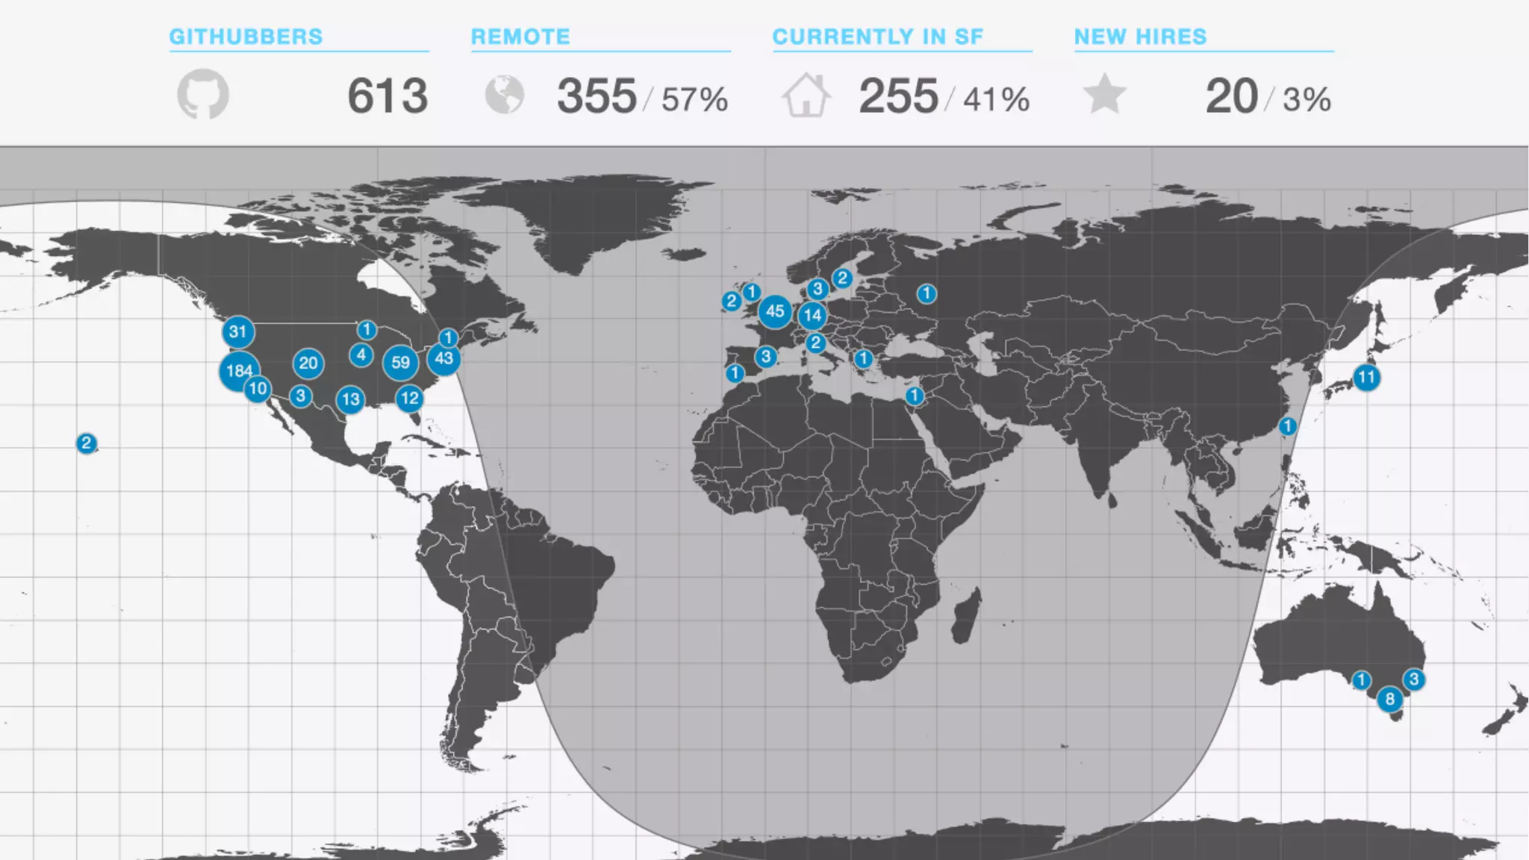The width and height of the screenshot is (1529, 860).
Task: Click the CURRENTLY IN SF heading
Action: pyautogui.click(x=877, y=37)
